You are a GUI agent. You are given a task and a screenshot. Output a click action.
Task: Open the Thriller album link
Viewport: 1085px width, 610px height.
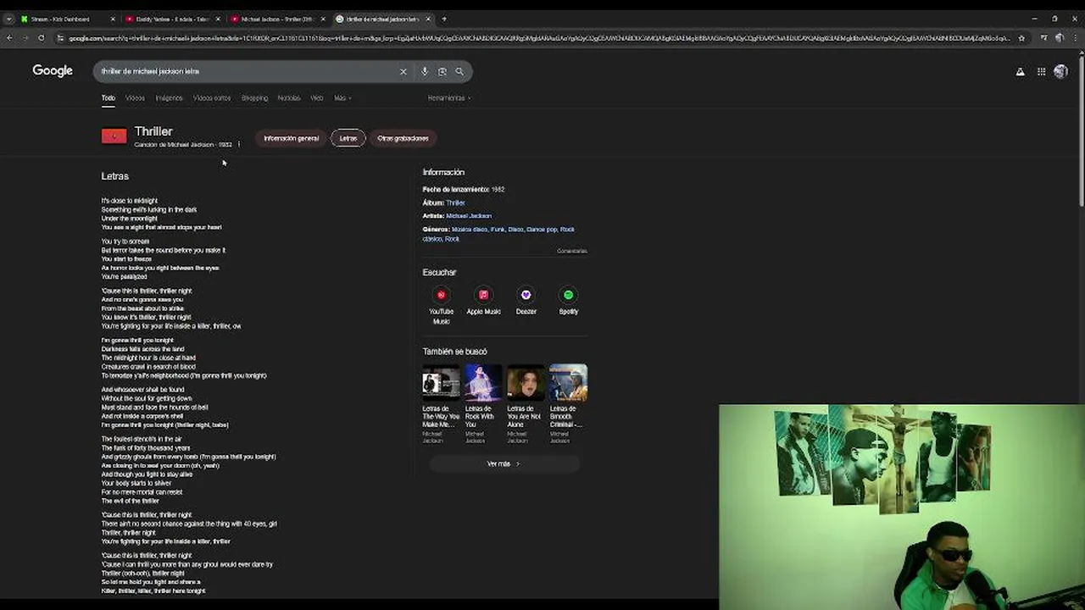456,203
